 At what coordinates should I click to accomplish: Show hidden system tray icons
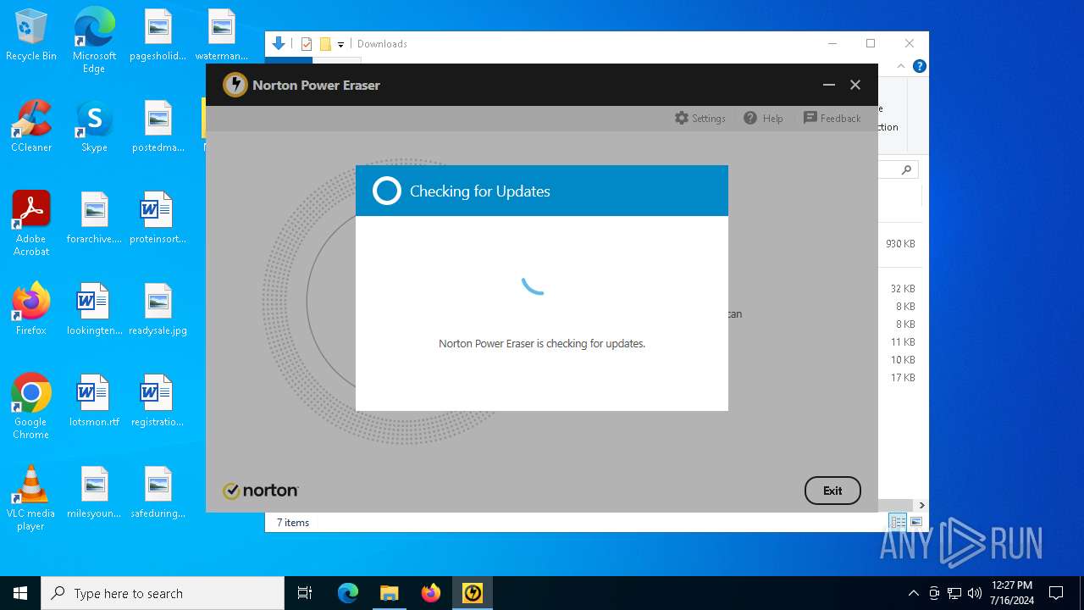(913, 593)
